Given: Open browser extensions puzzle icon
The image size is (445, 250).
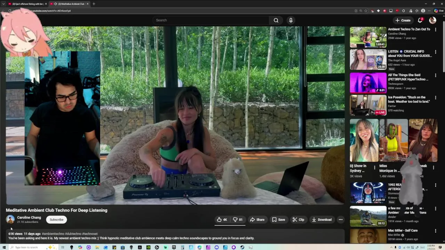Looking at the screenshot, I should [403, 11].
